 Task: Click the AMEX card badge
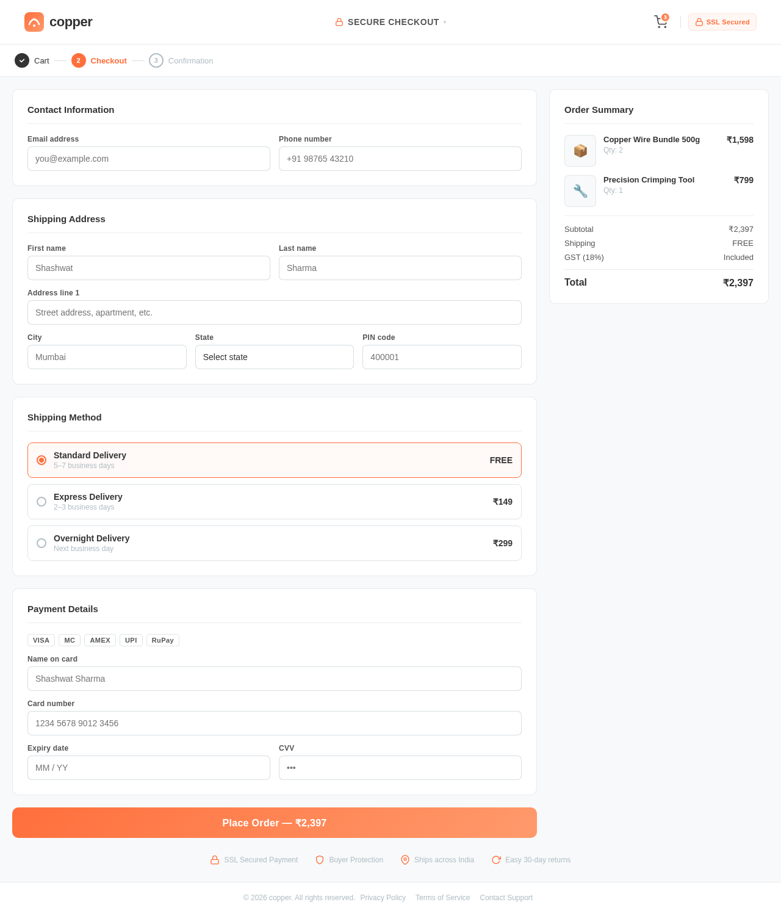tap(100, 640)
